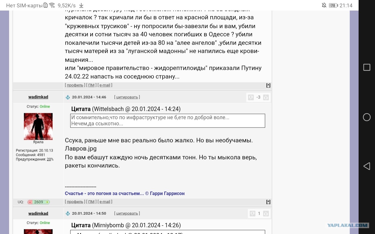This screenshot has height=234, width=375.
Task: Click the user title 'Ярила'
Action: pos(38,142)
